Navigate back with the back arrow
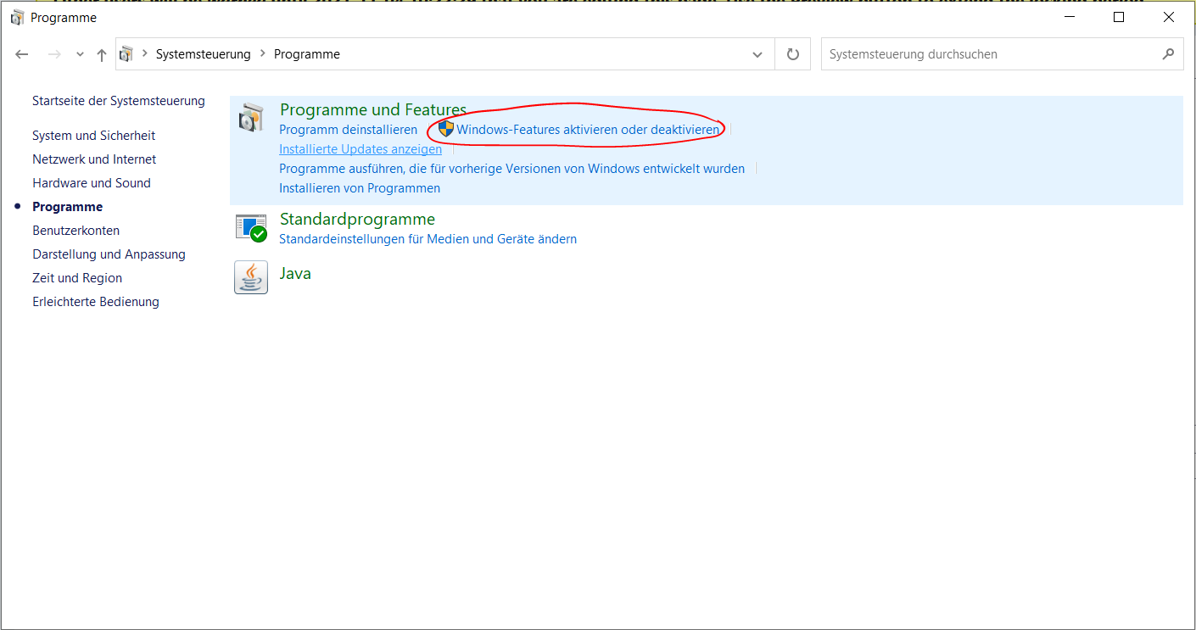Viewport: 1196px width, 630px height. [x=22, y=54]
